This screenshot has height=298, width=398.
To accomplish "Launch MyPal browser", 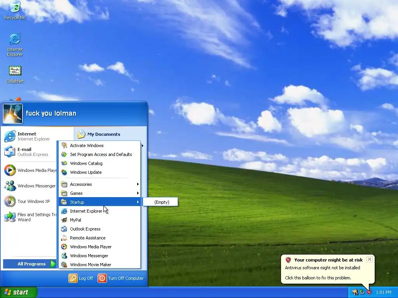I will 100,220.
